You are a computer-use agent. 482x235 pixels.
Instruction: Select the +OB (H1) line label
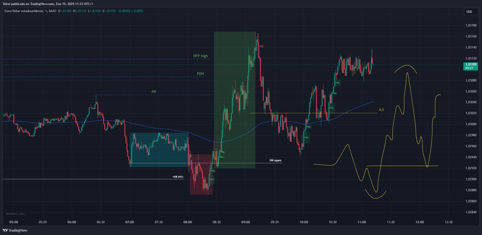click(x=177, y=177)
